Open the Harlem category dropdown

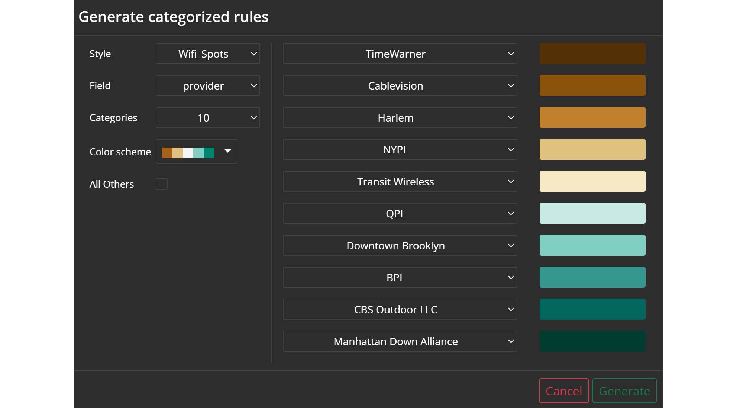tap(400, 118)
